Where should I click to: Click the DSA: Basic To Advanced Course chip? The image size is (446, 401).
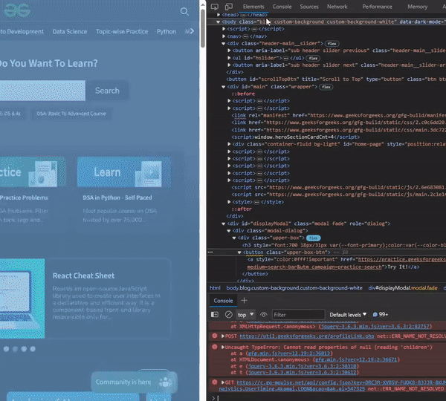[x=71, y=114]
